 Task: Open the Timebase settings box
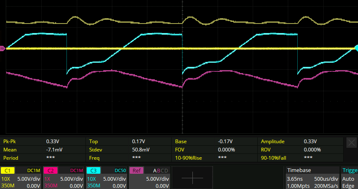(312, 178)
